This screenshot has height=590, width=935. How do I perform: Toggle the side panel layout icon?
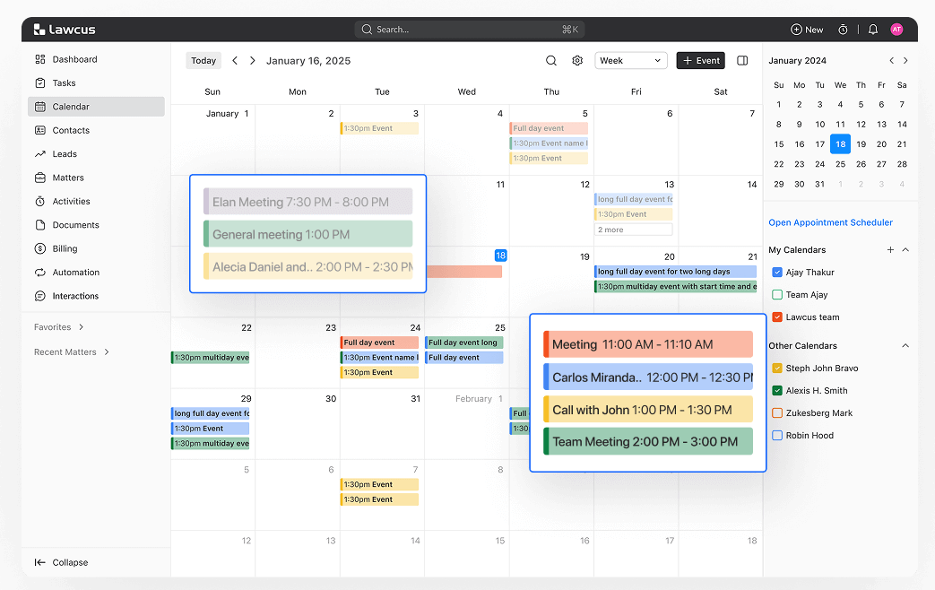pos(742,61)
